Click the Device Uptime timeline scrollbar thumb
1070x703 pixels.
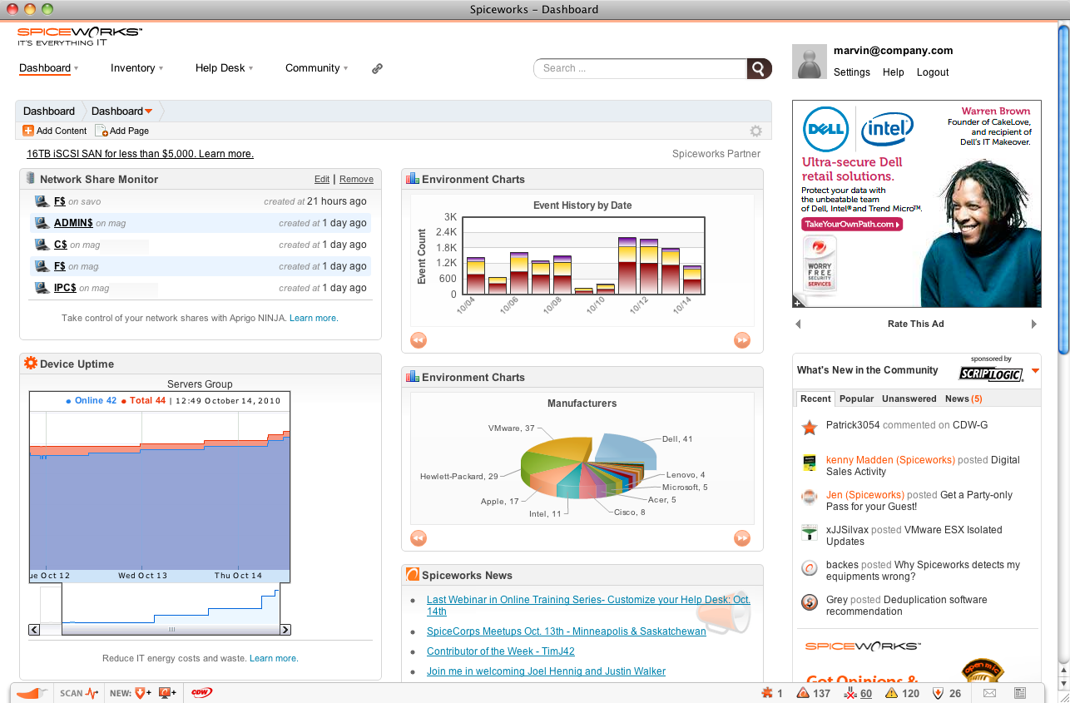[172, 630]
